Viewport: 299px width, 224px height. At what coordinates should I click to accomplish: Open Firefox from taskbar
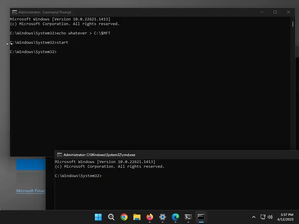pyautogui.click(x=150, y=217)
